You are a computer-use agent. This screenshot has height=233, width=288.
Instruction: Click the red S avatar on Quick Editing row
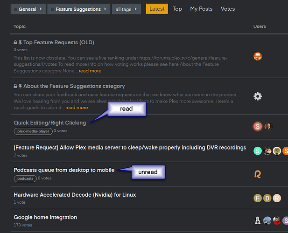tap(258, 126)
